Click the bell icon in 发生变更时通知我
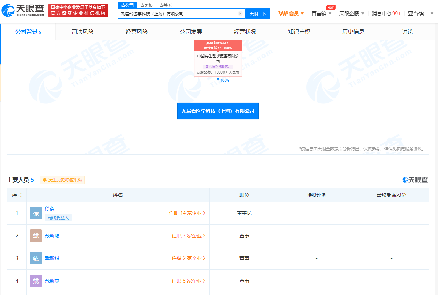The height and width of the screenshot is (295, 438). click(44, 180)
